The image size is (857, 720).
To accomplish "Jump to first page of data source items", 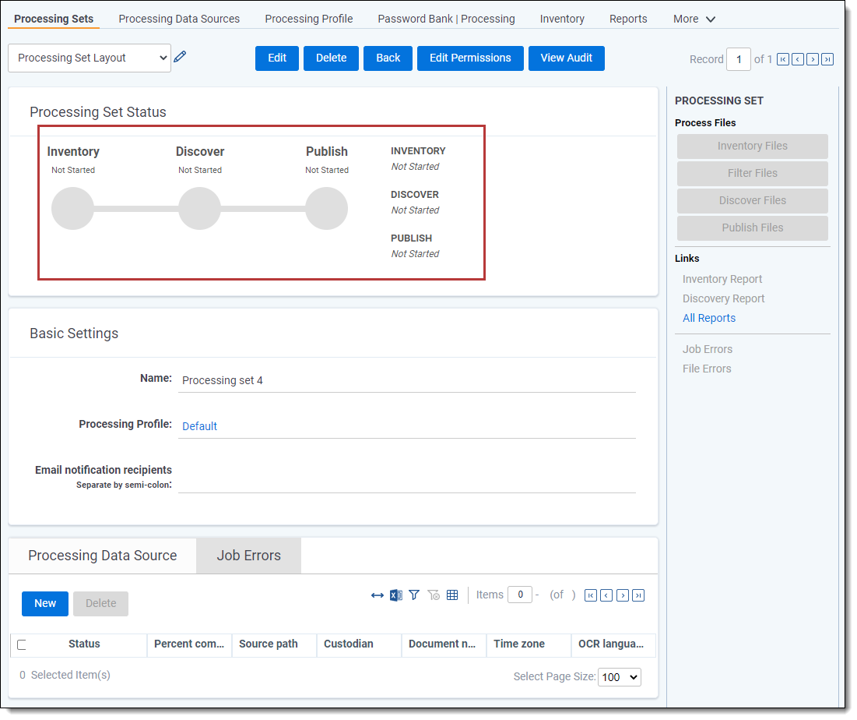I will pos(590,595).
